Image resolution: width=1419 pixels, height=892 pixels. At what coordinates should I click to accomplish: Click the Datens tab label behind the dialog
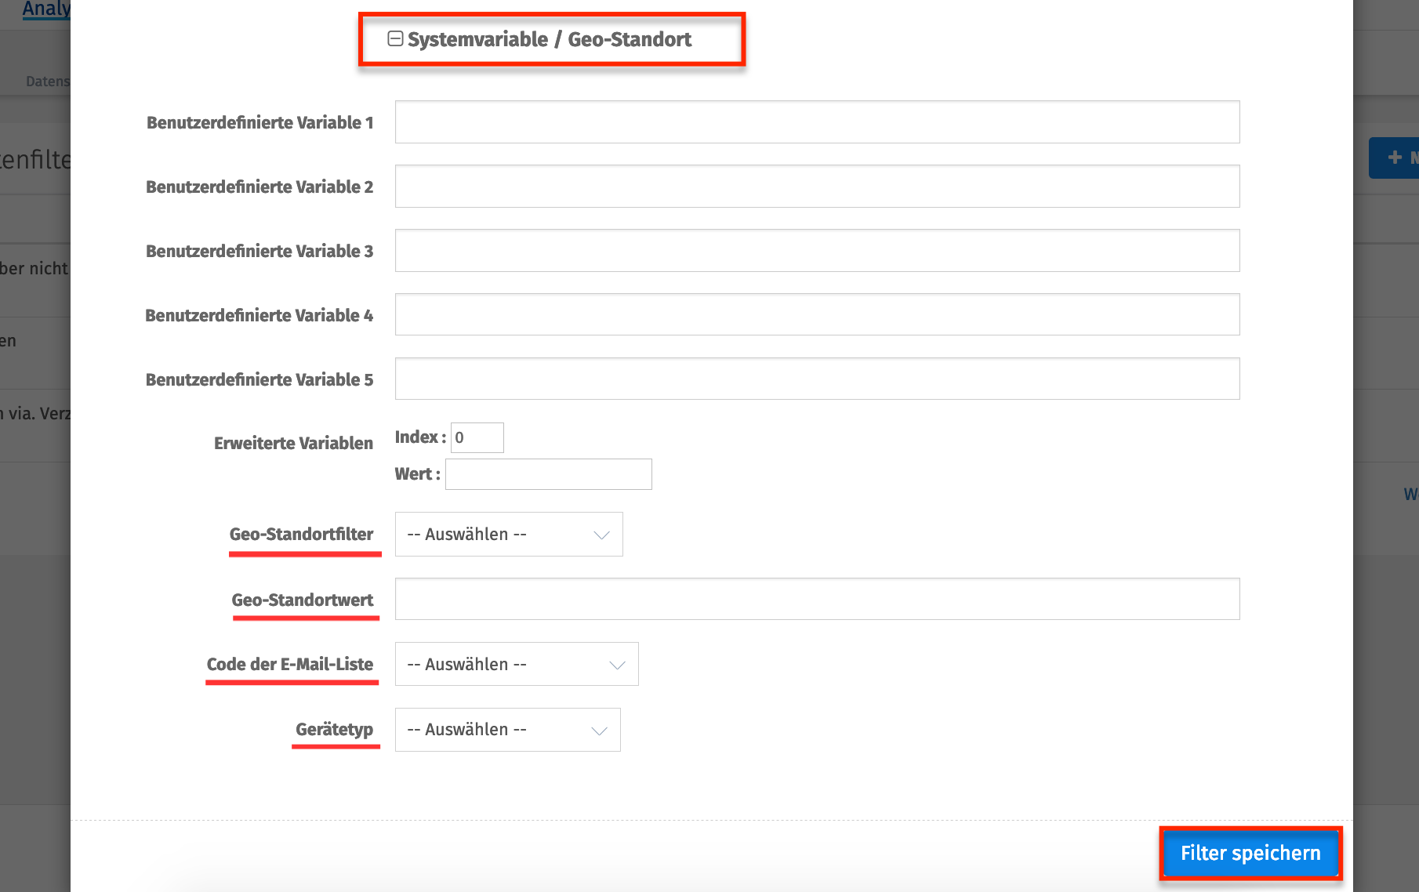[48, 81]
